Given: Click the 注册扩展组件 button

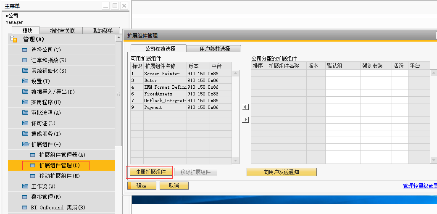Looking at the screenshot, I should 150,172.
